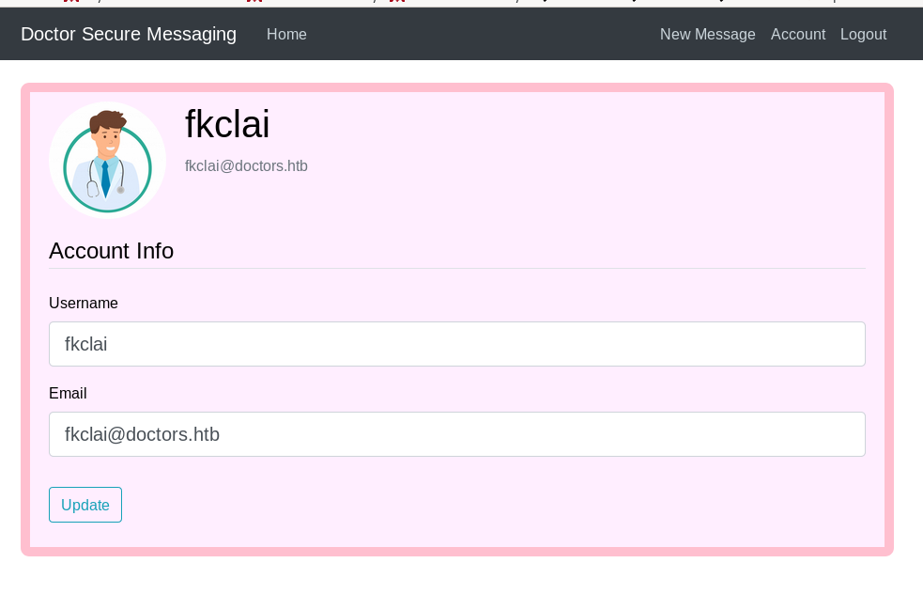Click the divider line below Account Info
Screen dimensions: 923x594
pyautogui.click(x=456, y=268)
